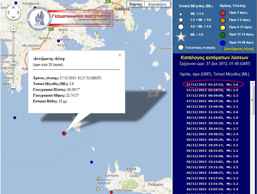Select catalog entry 27/12/2013 01:27:52 ML 3.6
The height and width of the screenshot is (194, 257).
click(212, 84)
